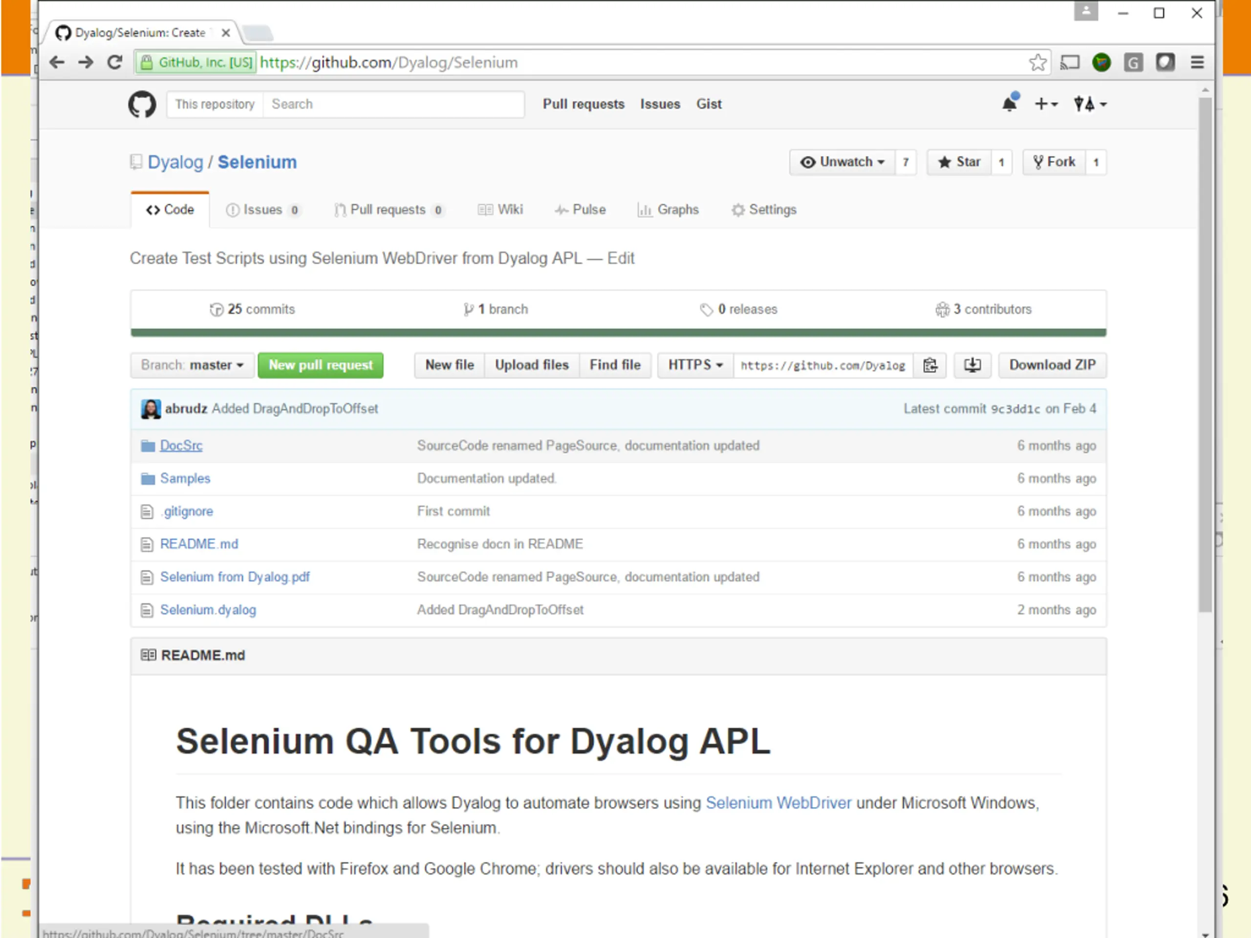Click the browser forward arrow
Image resolution: width=1251 pixels, height=938 pixels.
pyautogui.click(x=86, y=62)
